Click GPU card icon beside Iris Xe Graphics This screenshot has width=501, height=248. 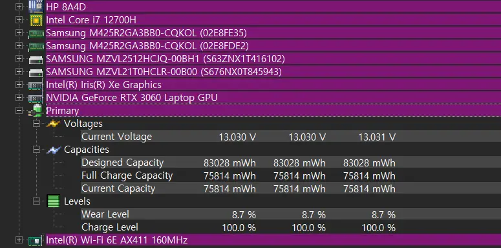(x=36, y=85)
